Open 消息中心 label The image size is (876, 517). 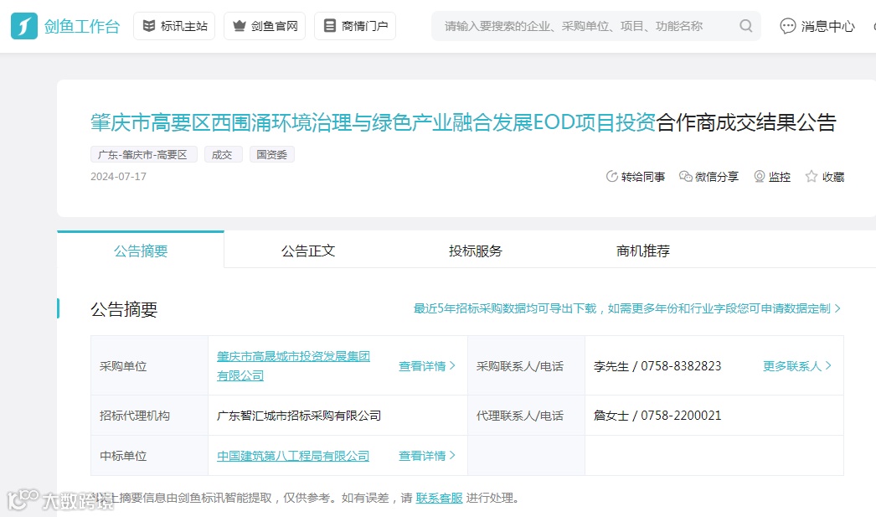(827, 26)
